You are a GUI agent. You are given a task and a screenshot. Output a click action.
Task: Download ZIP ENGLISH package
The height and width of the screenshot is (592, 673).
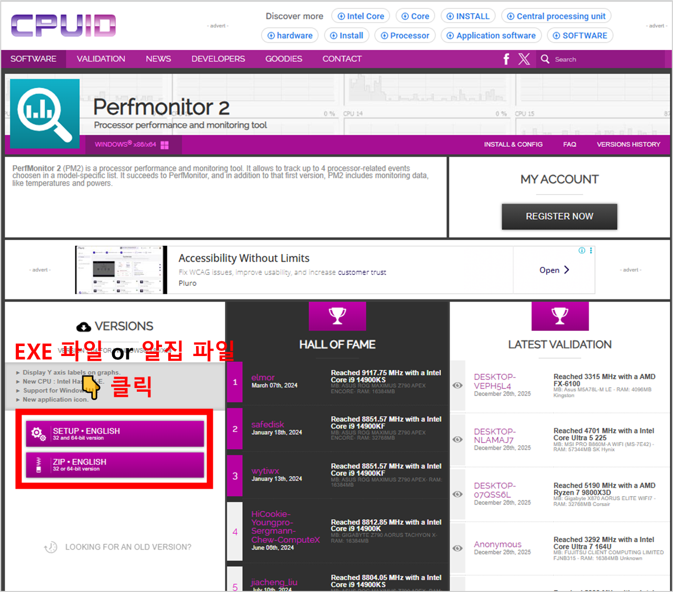(115, 465)
